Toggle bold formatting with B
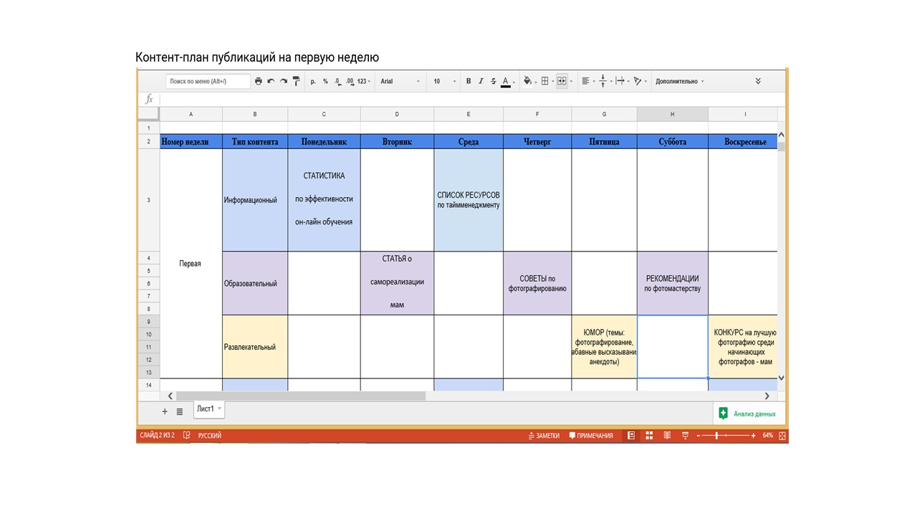Image resolution: width=917 pixels, height=516 pixels. (x=469, y=82)
